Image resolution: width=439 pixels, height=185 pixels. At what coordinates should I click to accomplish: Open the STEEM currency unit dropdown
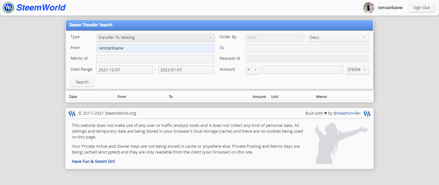(357, 70)
